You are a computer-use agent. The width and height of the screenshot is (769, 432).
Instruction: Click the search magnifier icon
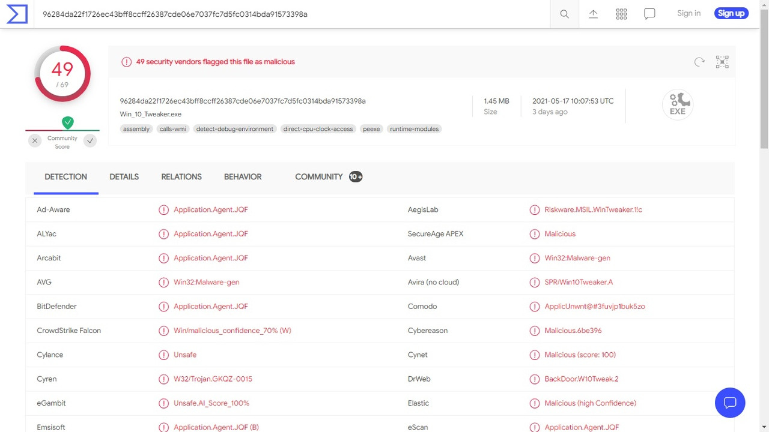(564, 14)
